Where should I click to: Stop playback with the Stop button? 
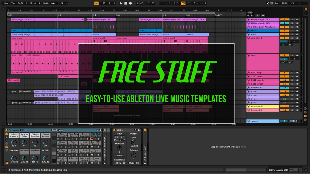(126, 3)
